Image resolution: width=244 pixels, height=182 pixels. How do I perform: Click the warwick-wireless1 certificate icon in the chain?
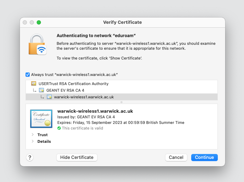49,97
